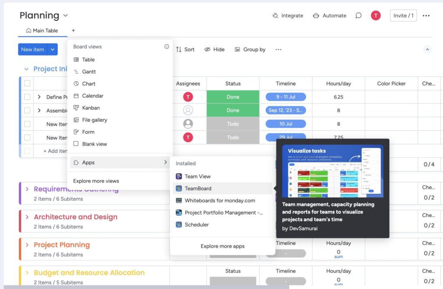
Task: Click the Calendar view icon
Action: 77,95
